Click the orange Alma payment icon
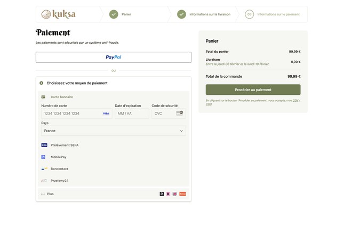Viewport: 352px width, 226px height. point(183,194)
